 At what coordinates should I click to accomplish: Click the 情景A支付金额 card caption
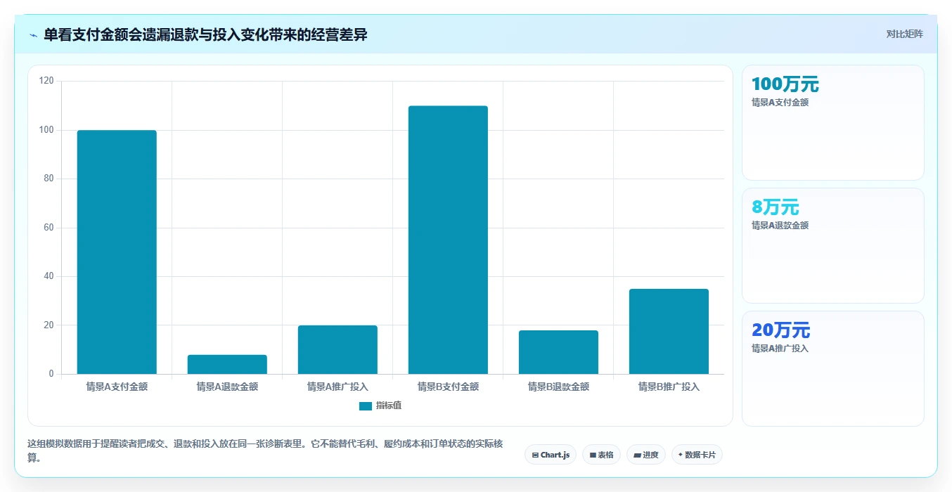780,103
